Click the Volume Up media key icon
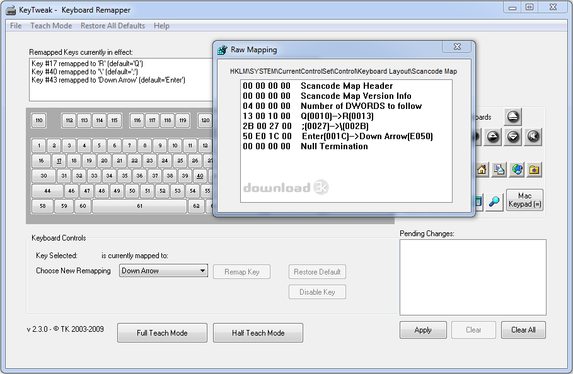Viewport: 573px width, 374px height. (492, 136)
